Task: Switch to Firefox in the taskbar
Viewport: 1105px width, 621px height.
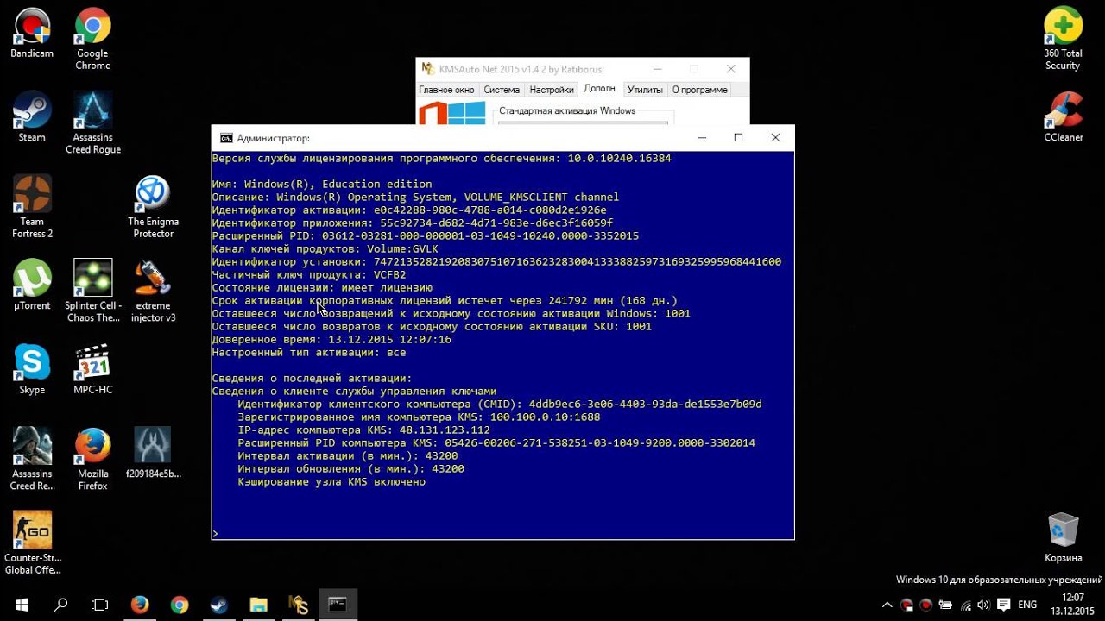Action: coord(140,605)
